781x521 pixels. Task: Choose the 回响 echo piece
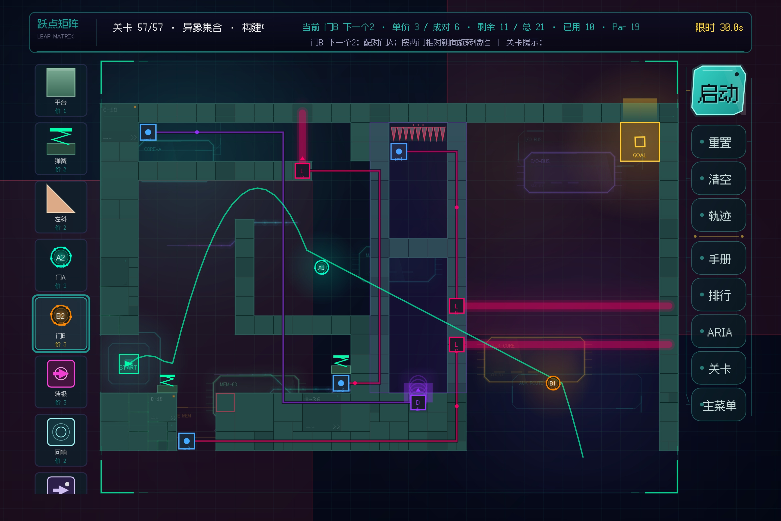pos(61,440)
